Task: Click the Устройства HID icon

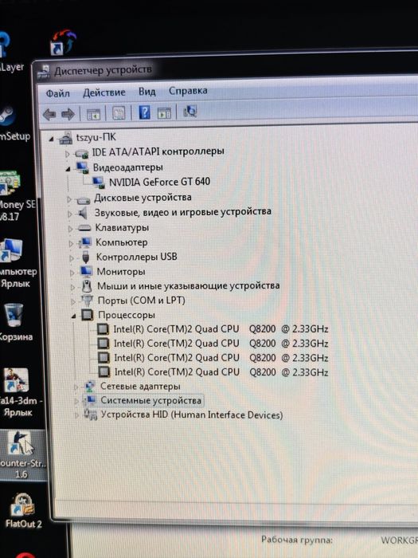Action: pos(90,415)
